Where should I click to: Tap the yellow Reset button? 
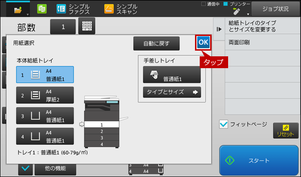tap(286, 131)
